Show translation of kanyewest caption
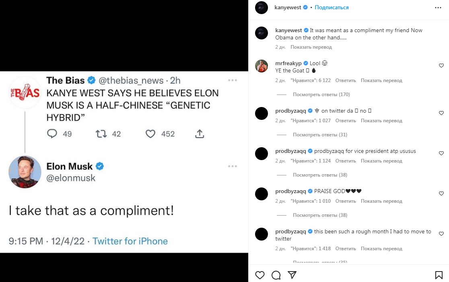Screen dimensions: 449x282 point(311,47)
